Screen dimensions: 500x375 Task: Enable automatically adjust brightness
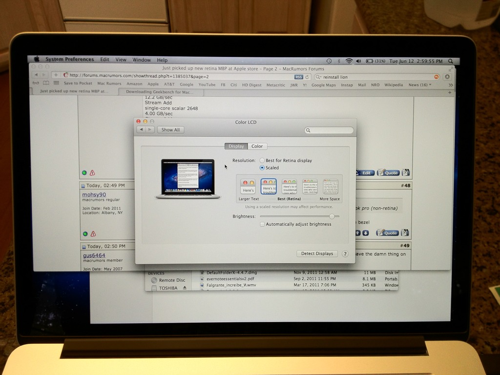[262, 224]
